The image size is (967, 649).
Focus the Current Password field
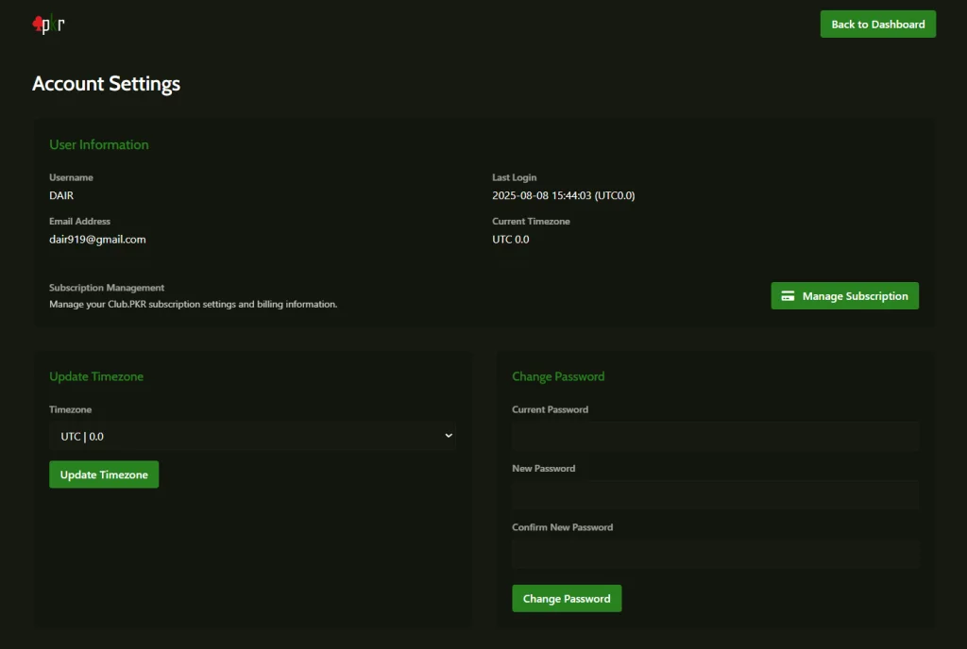[715, 436]
